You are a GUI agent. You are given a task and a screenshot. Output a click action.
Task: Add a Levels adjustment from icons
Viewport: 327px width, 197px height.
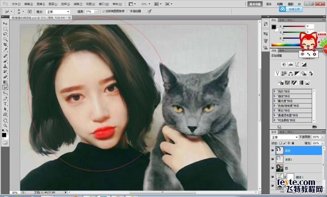pyautogui.click(x=290, y=64)
